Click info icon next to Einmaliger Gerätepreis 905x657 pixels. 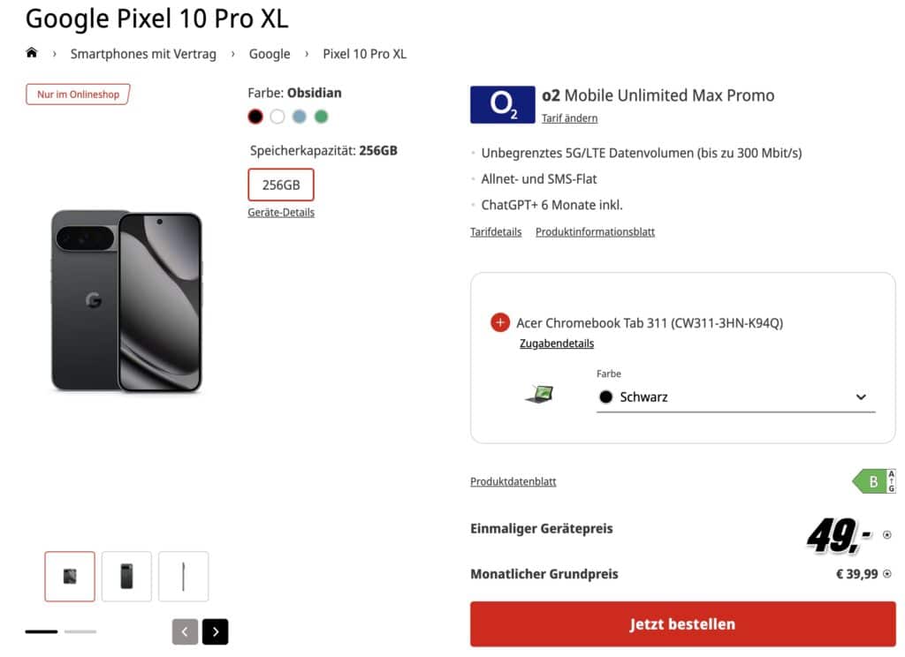coord(886,534)
